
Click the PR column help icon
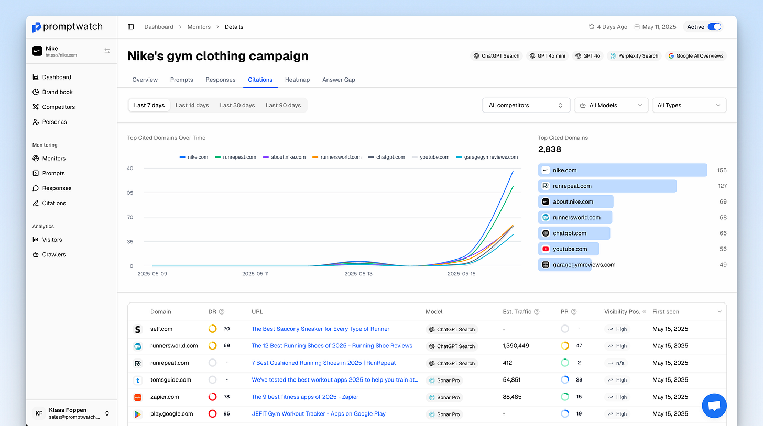pos(574,312)
